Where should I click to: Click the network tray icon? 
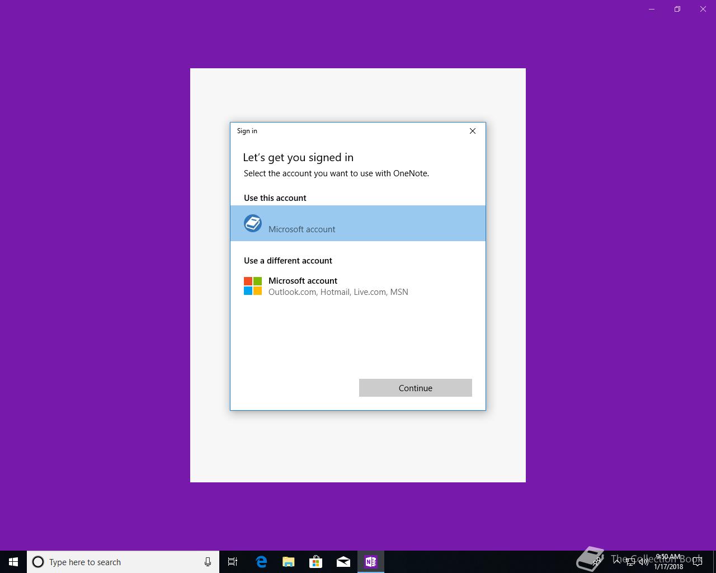pyautogui.click(x=630, y=562)
